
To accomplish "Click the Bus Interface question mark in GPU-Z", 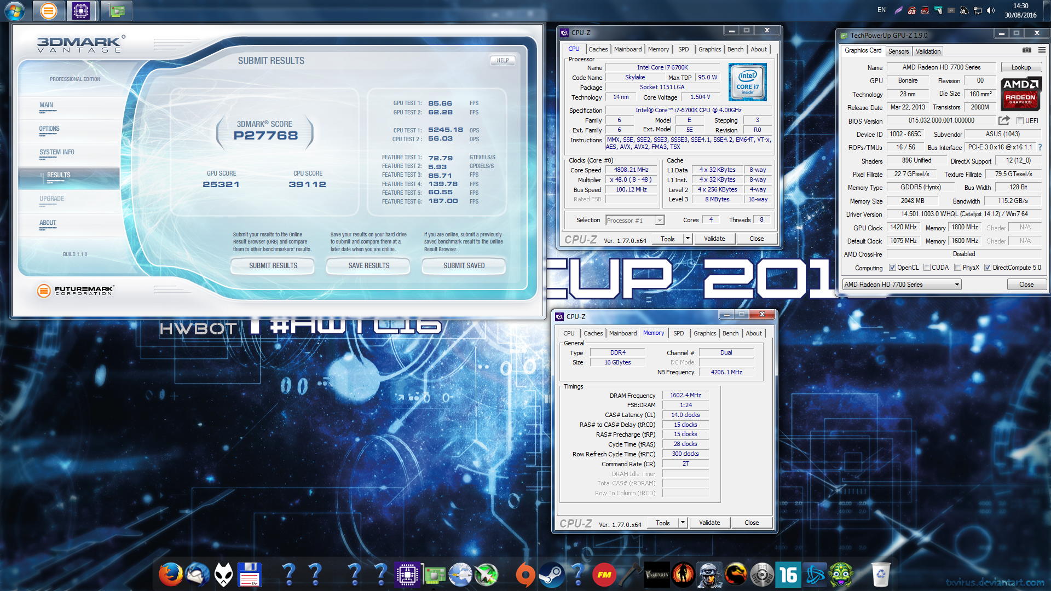I will tap(1040, 147).
